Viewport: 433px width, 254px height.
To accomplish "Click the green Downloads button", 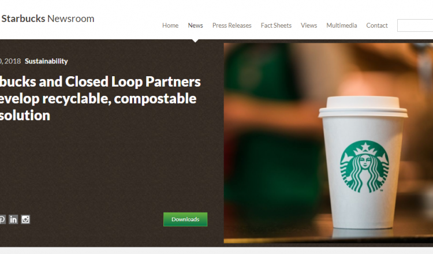I will point(185,219).
